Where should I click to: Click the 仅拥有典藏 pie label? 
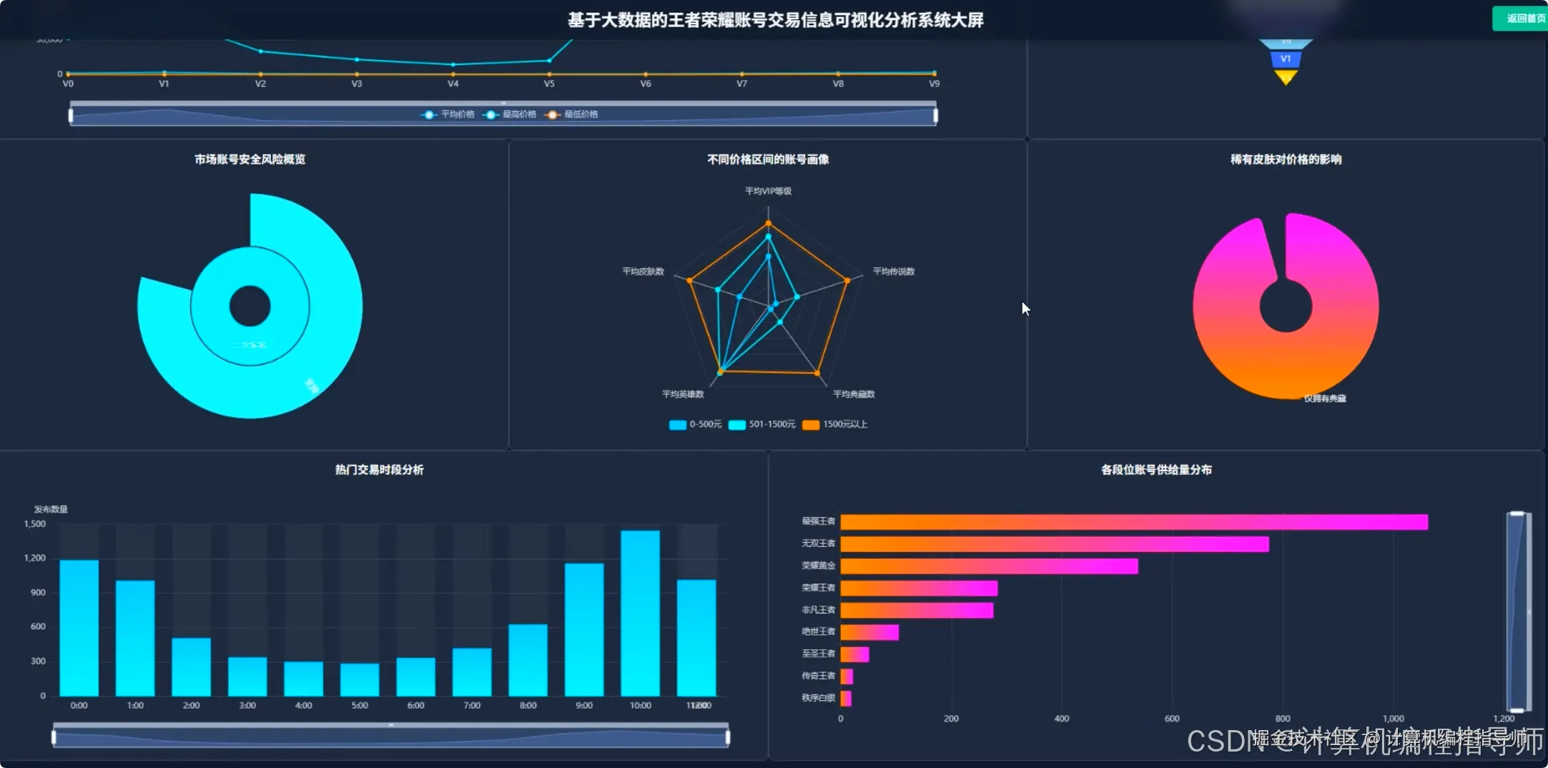1325,399
